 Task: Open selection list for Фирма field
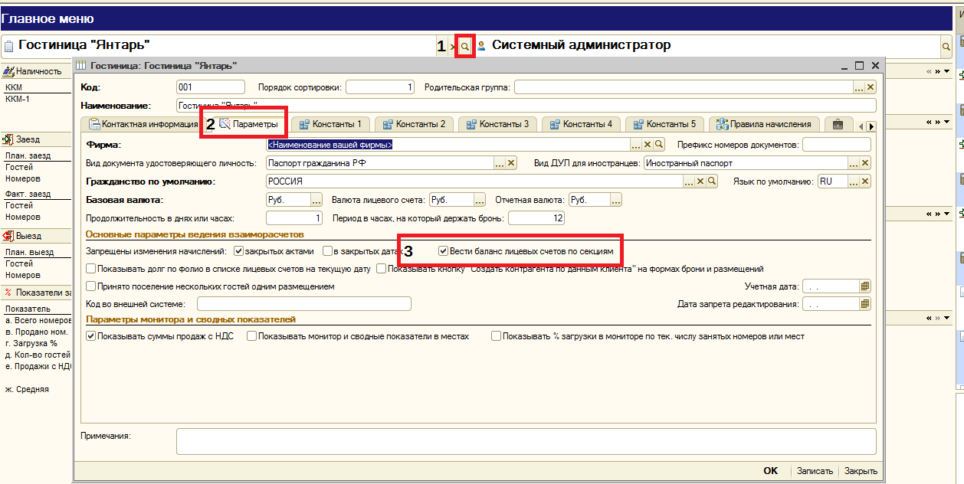pos(636,144)
